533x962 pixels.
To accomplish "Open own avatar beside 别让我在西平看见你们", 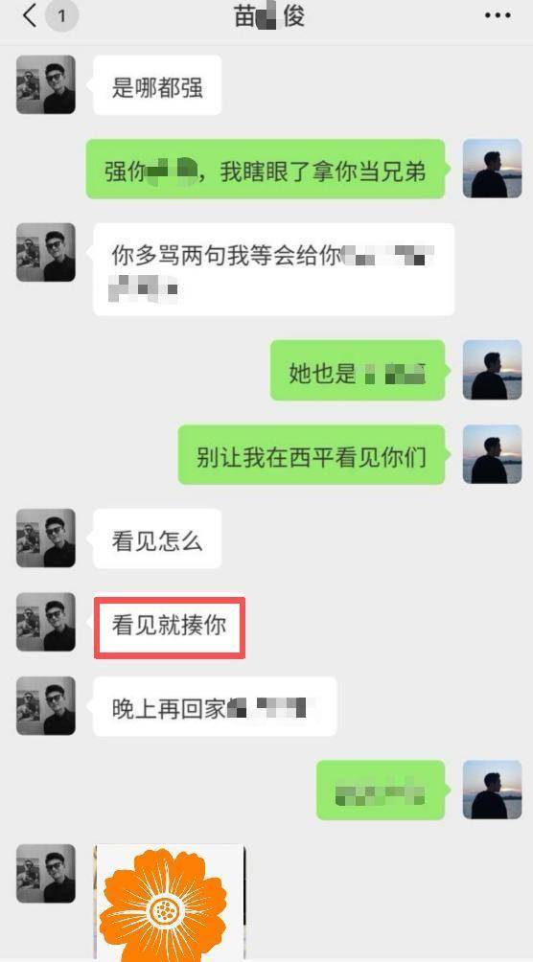I will point(492,454).
